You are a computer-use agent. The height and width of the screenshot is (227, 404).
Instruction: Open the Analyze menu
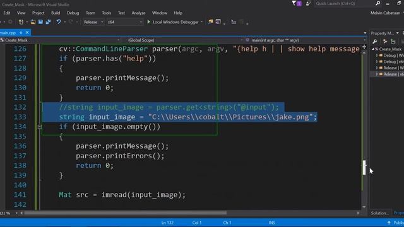(138, 13)
